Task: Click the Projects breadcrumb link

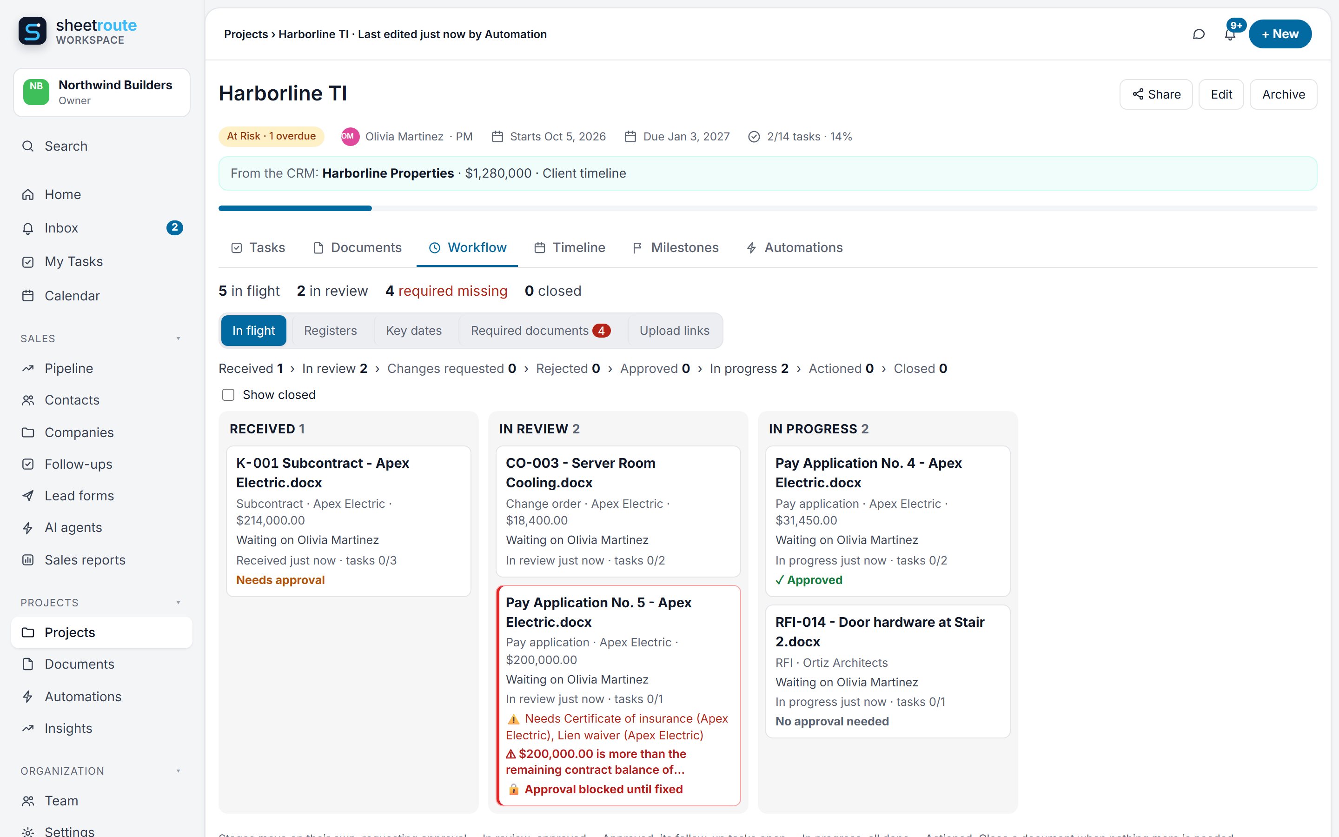Action: 245,34
